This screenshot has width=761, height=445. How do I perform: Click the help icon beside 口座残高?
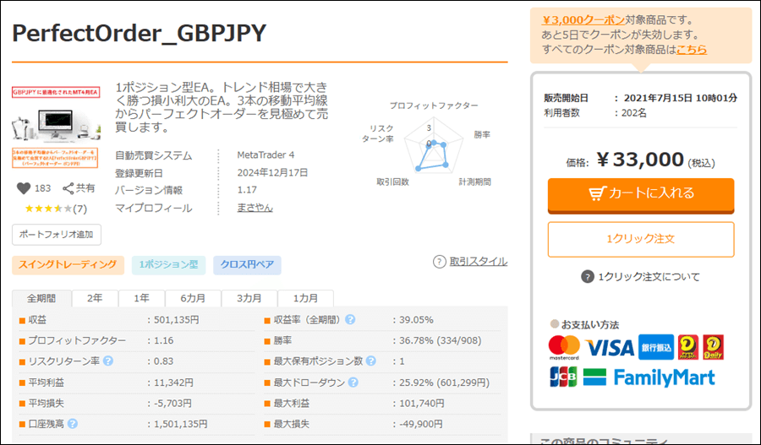point(73,424)
